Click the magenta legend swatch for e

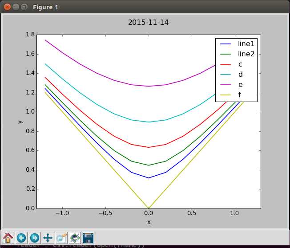[x=226, y=85]
